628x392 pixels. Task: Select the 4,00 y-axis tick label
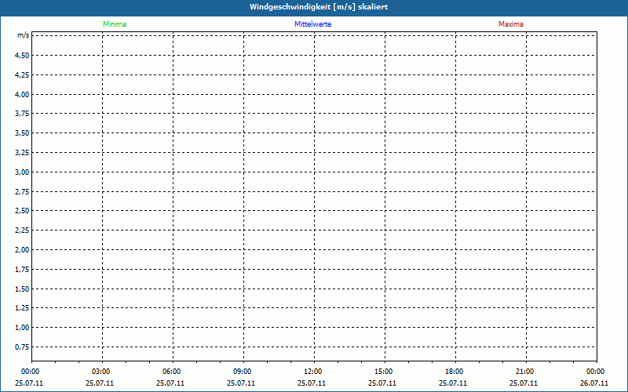(x=22, y=94)
